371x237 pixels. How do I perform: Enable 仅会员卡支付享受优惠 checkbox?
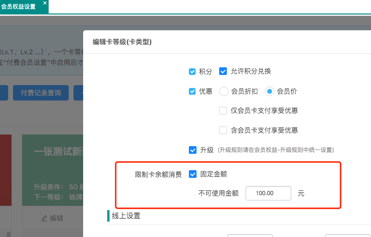point(223,111)
